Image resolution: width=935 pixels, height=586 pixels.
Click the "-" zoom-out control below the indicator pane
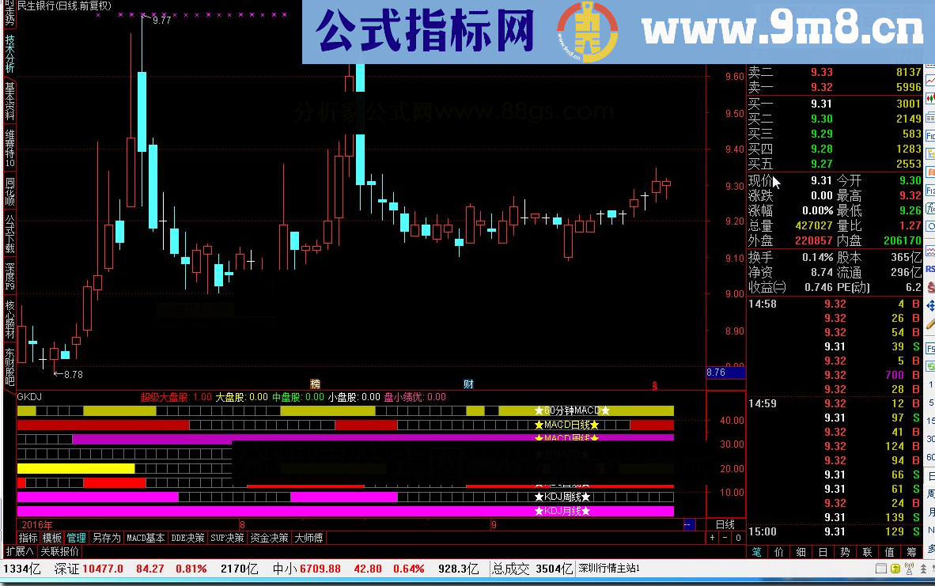coord(725,538)
